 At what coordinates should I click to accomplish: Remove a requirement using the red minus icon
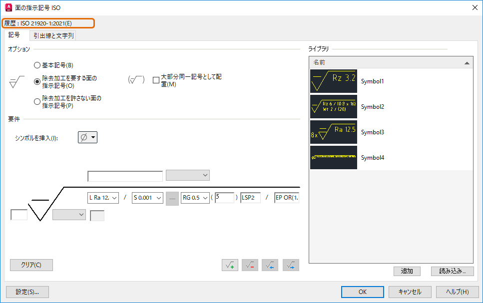coord(250,265)
